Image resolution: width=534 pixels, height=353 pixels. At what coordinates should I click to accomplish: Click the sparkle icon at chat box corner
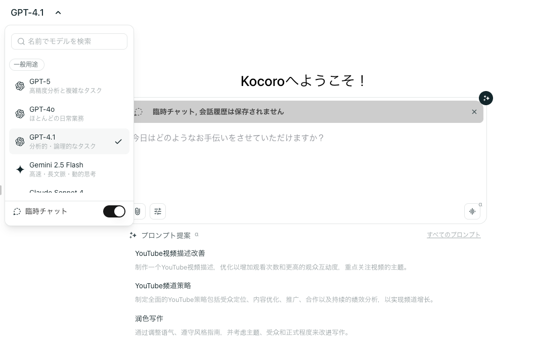(486, 98)
